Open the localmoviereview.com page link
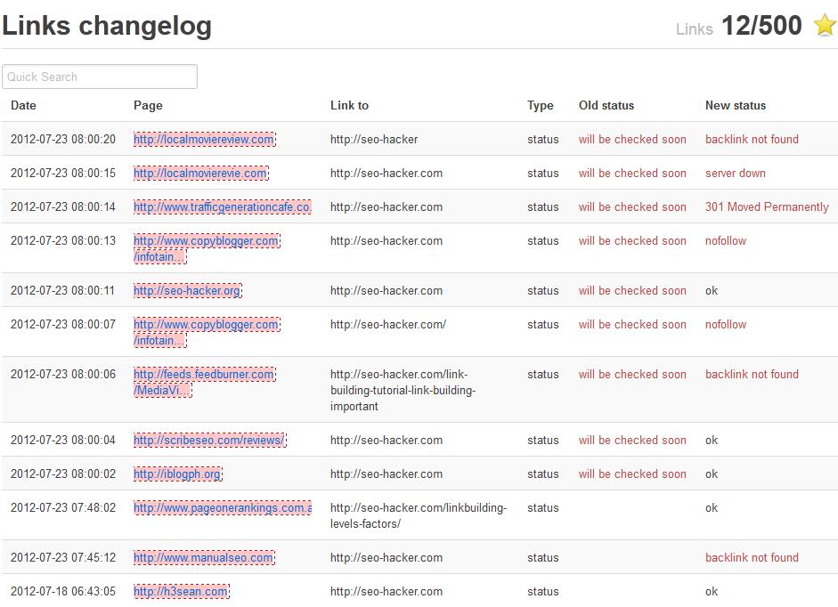838x607 pixels. pos(204,140)
